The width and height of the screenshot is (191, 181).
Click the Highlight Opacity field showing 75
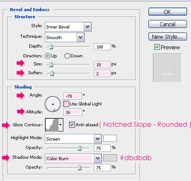[x=102, y=148]
